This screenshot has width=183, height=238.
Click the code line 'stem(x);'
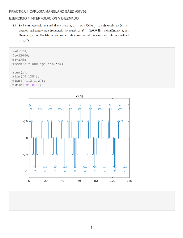(20, 72)
